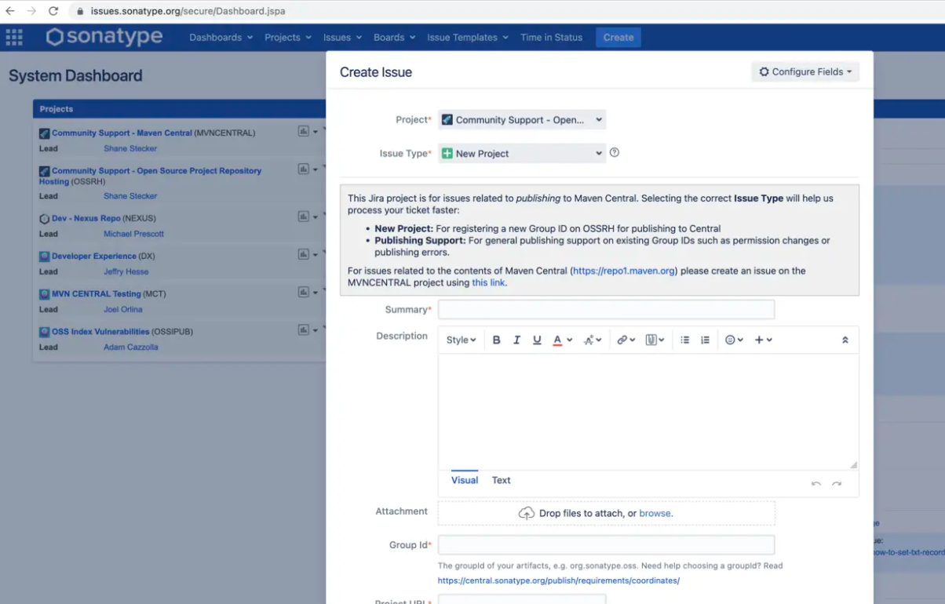
Task: Click into the Description text area
Action: (x=648, y=412)
